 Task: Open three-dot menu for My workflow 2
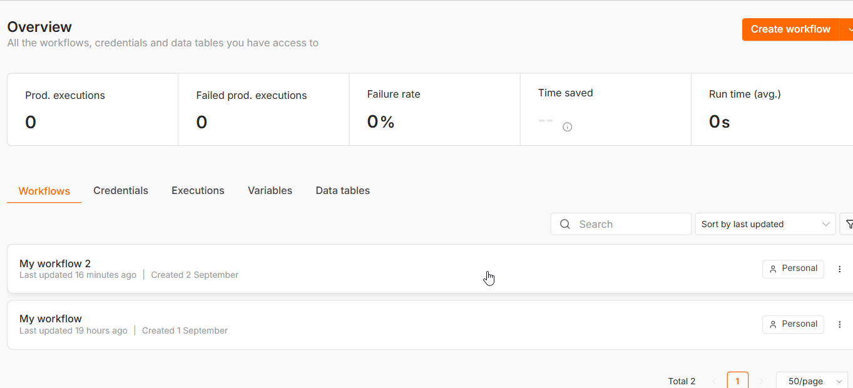tap(840, 269)
